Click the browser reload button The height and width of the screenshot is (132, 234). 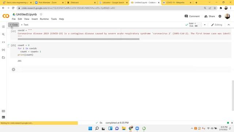(13, 8)
